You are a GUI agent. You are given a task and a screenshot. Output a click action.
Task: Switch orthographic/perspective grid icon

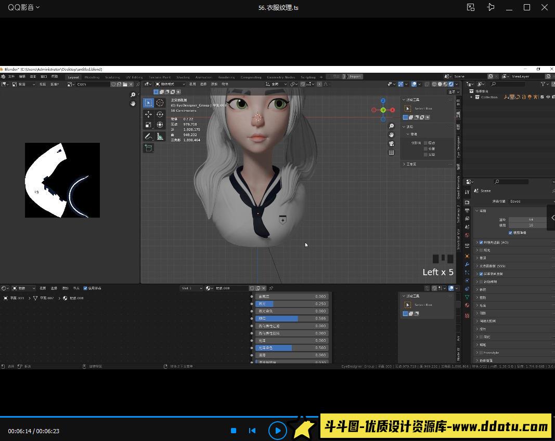(391, 153)
